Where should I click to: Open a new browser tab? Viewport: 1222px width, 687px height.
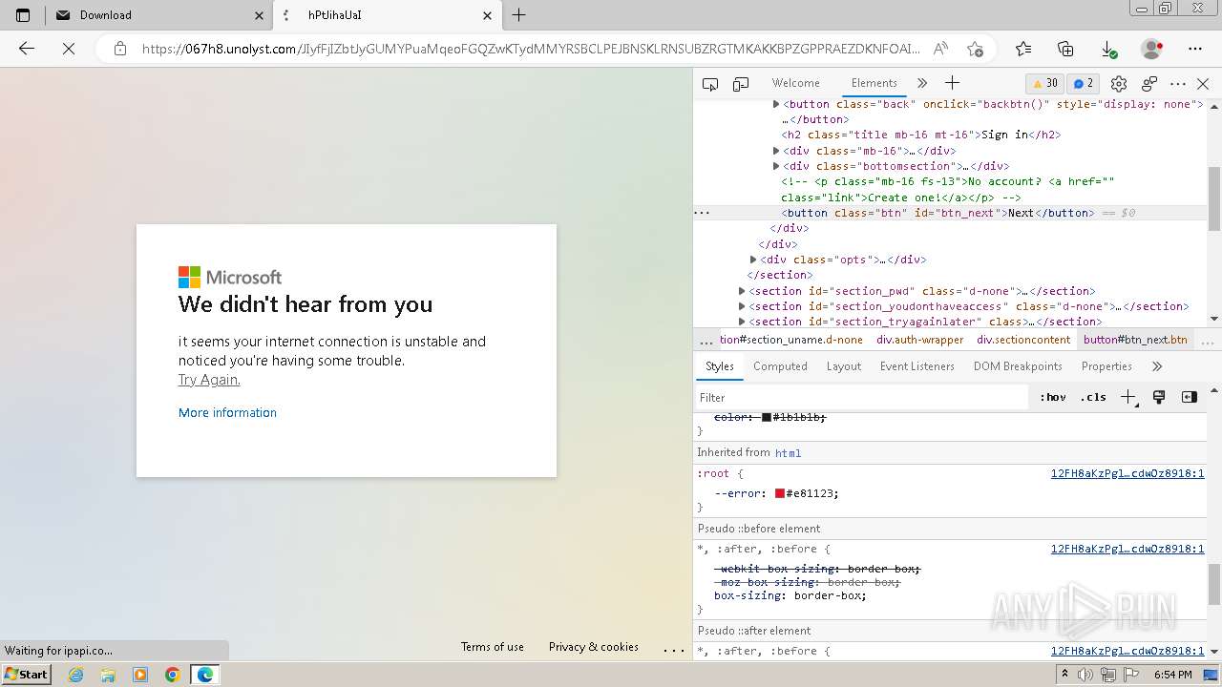click(x=519, y=15)
